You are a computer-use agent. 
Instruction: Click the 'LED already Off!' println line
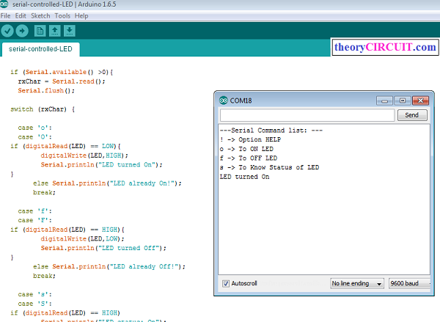[x=109, y=267]
